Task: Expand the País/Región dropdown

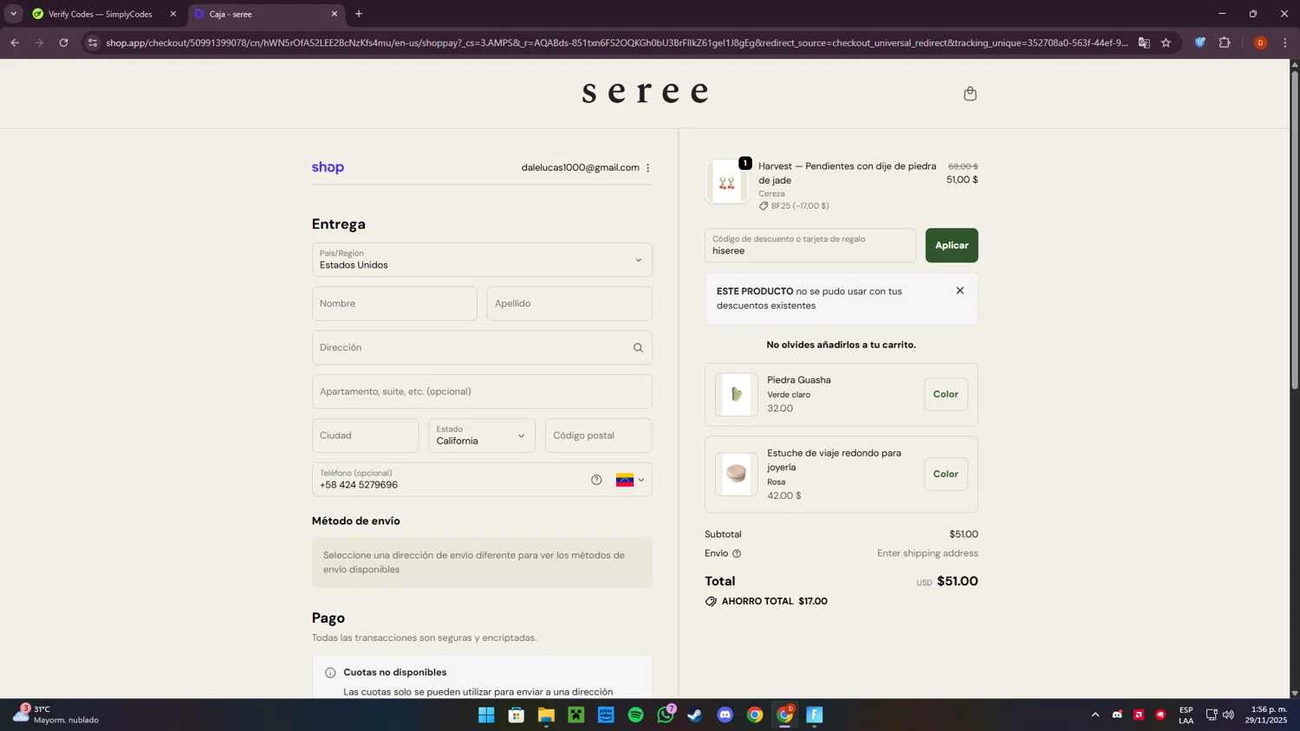Action: point(482,260)
